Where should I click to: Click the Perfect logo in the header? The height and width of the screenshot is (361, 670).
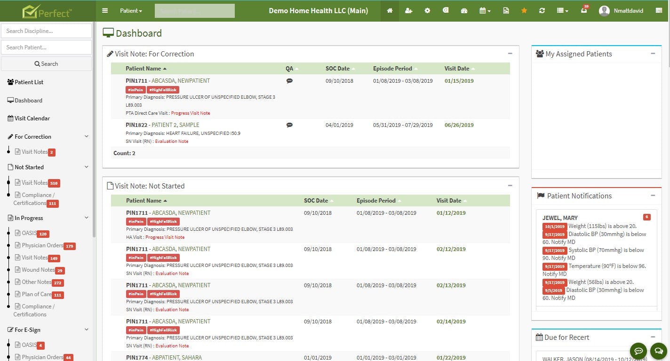coord(47,11)
